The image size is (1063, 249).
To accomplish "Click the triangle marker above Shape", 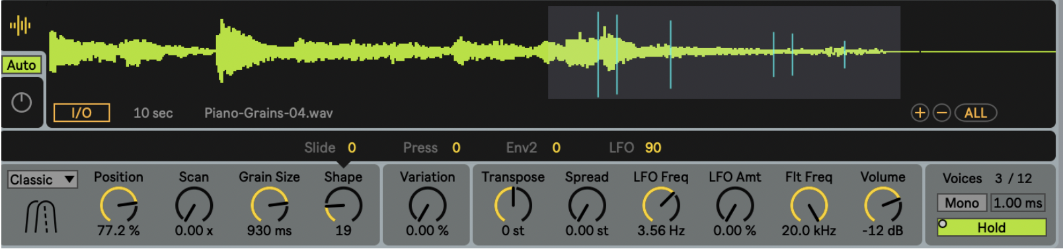I will pos(343,163).
